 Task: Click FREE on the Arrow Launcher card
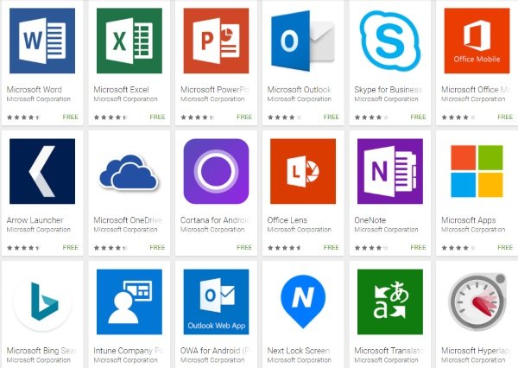[71, 248]
